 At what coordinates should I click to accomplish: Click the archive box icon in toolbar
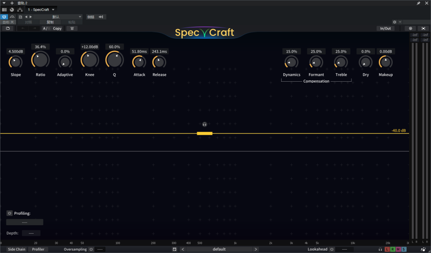pos(72,28)
